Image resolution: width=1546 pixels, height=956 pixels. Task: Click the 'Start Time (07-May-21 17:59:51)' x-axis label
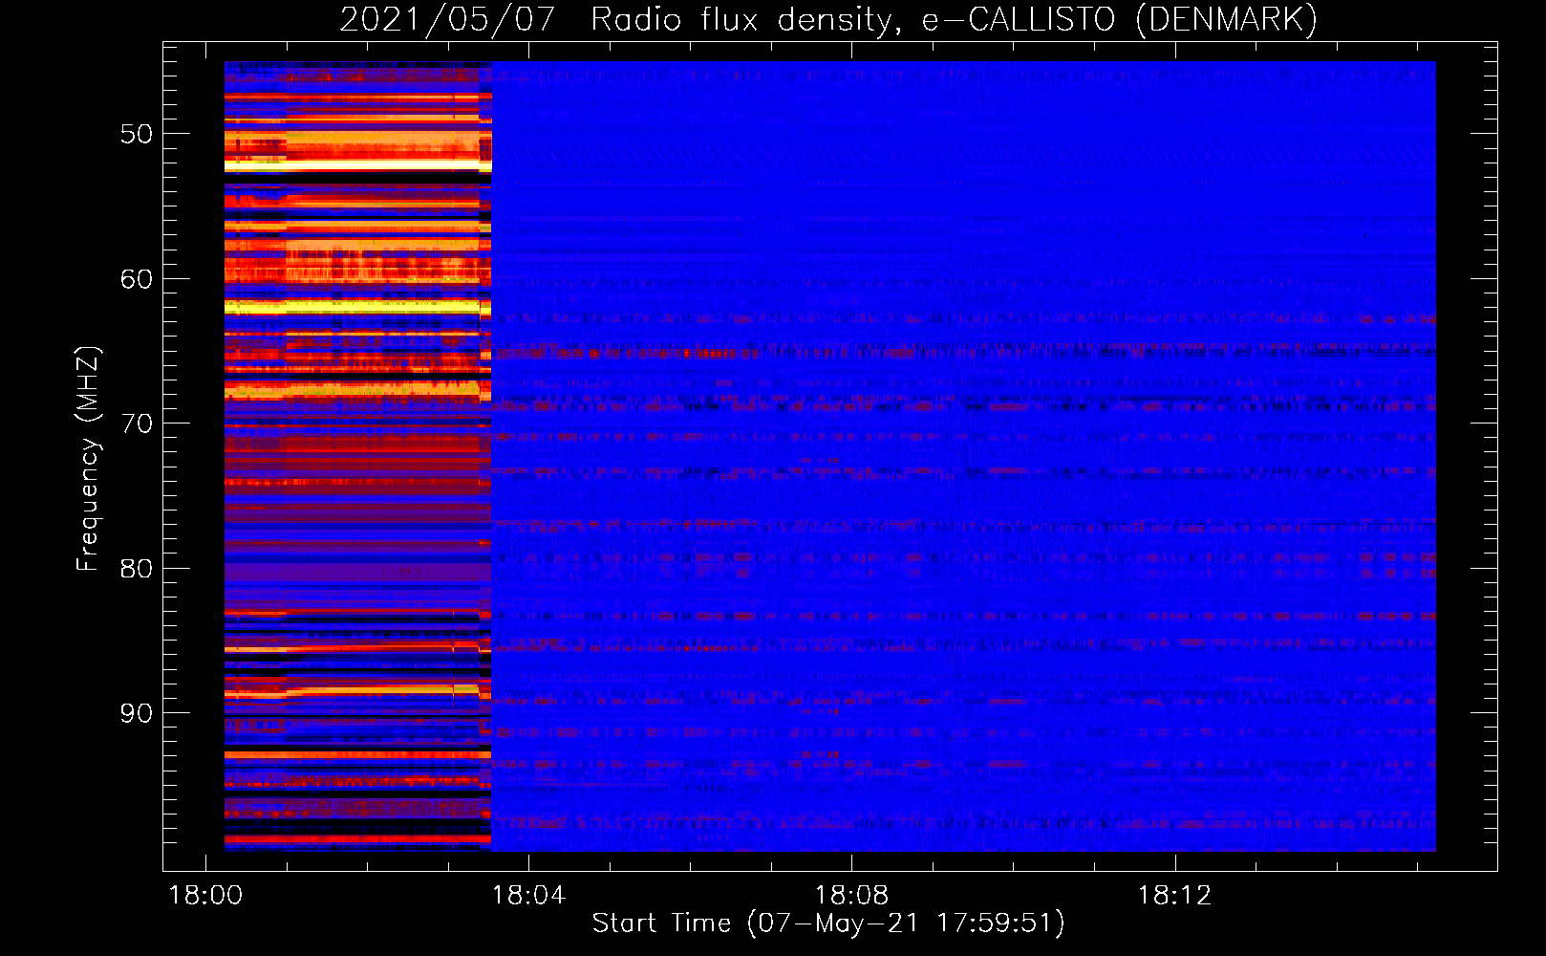point(828,923)
